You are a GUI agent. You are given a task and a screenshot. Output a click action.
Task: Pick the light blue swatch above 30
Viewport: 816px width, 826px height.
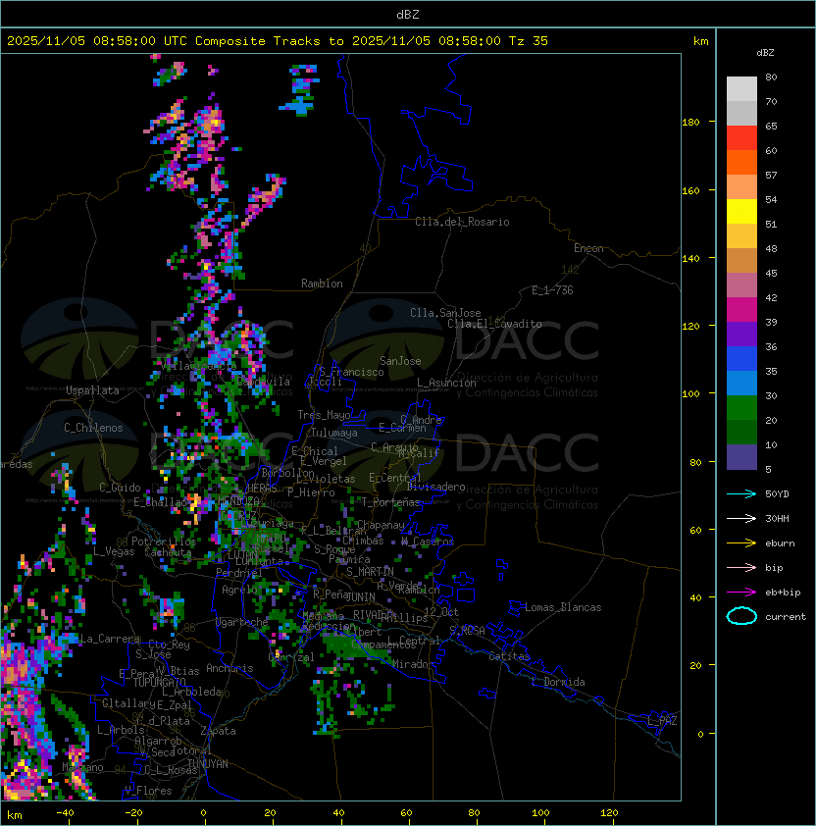(741, 383)
